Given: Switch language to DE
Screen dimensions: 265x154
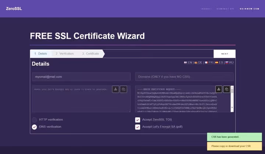Looking at the screenshot, I should coord(198,62).
